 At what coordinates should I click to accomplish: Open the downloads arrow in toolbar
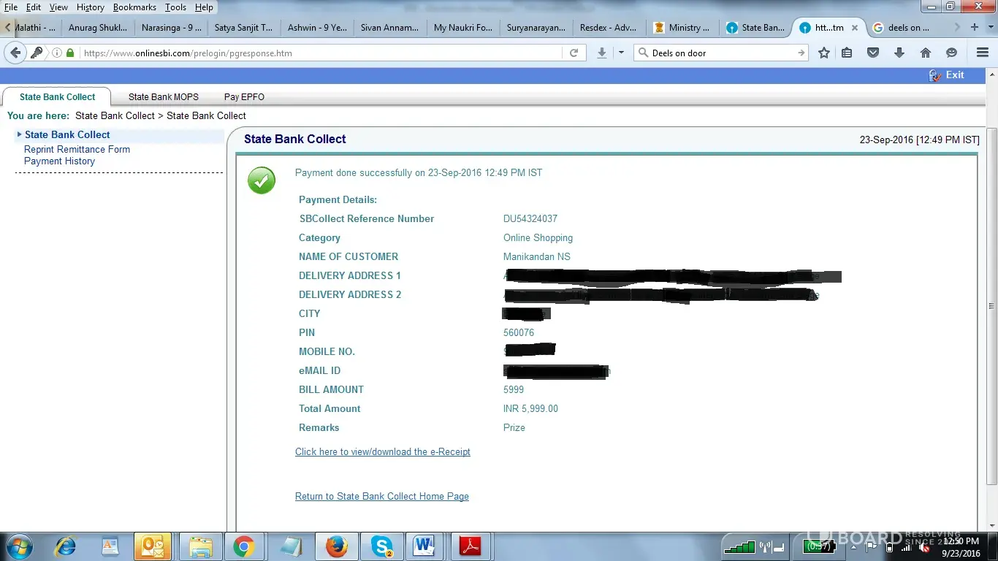click(x=899, y=53)
